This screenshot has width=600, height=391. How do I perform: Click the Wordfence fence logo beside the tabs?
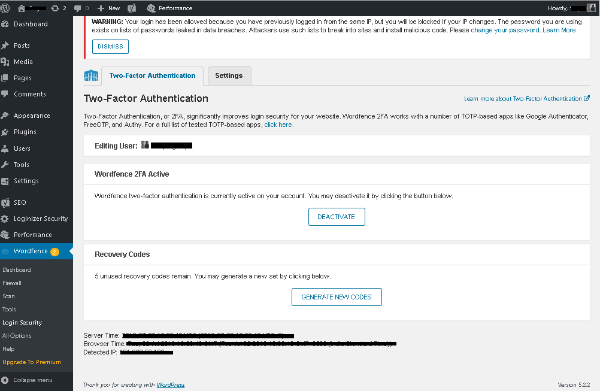coord(91,75)
